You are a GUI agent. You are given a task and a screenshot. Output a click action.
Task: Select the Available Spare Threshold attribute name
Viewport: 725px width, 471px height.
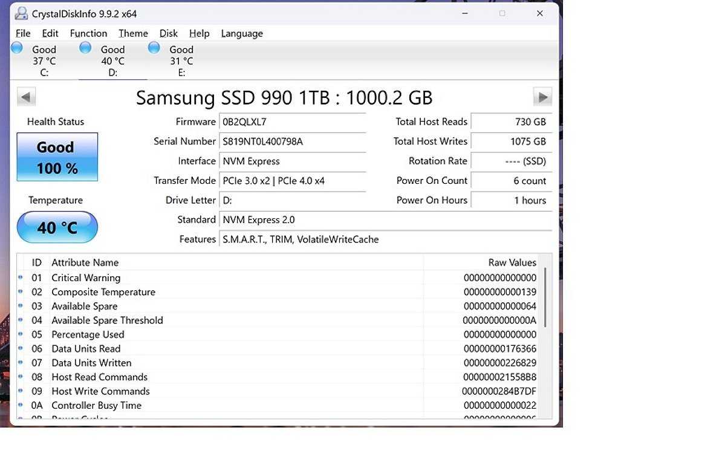pyautogui.click(x=107, y=320)
